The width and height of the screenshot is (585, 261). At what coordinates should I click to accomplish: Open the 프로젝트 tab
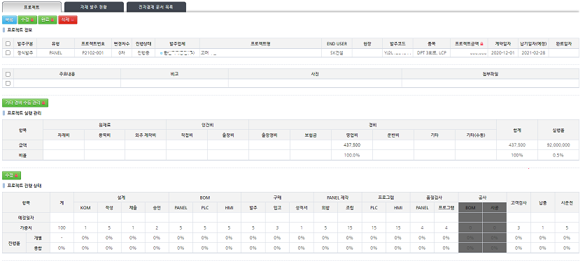coord(31,7)
